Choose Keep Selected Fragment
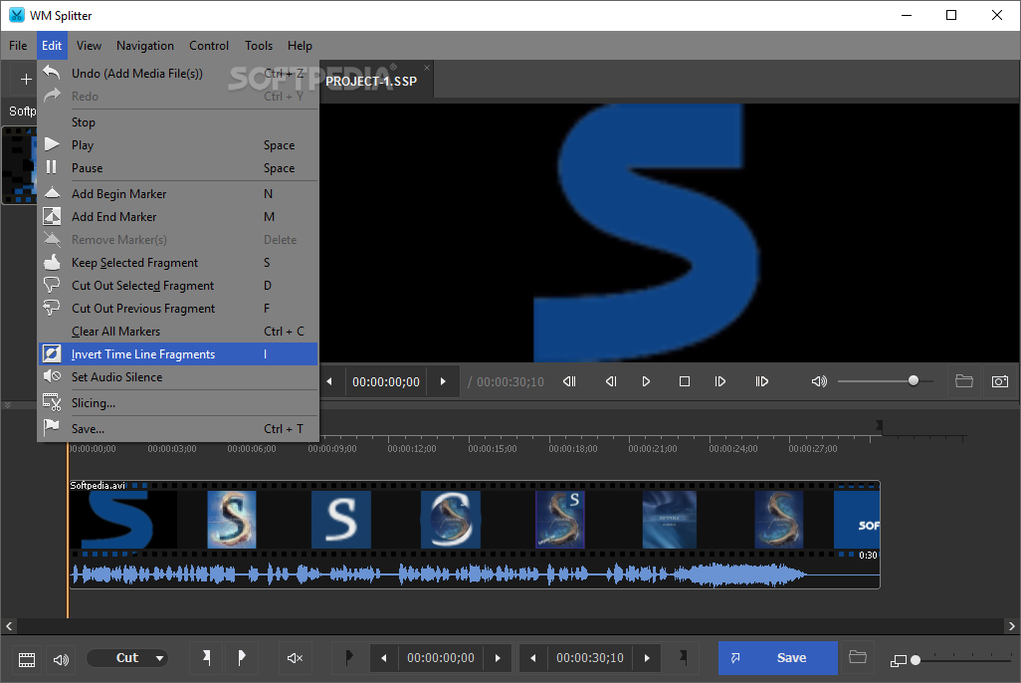This screenshot has width=1021, height=683. 178,263
